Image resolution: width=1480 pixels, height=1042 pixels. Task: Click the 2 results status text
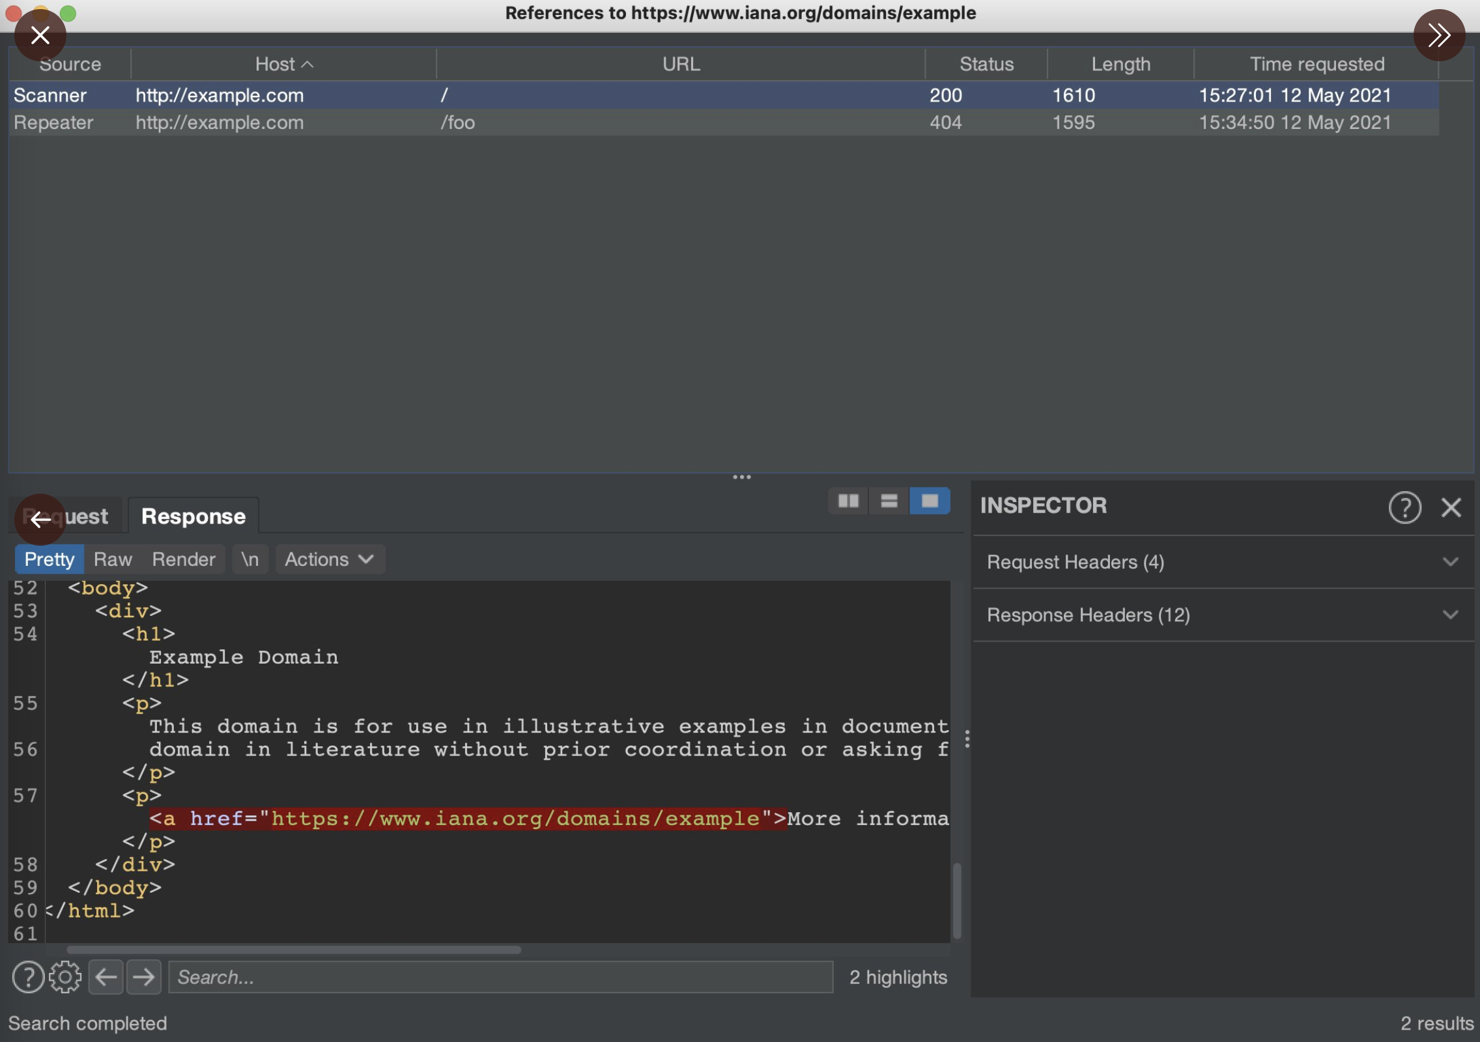[1437, 1023]
